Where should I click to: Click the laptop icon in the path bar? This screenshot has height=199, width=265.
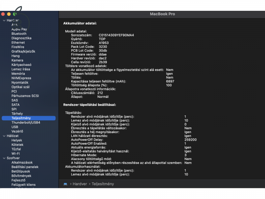click(x=65, y=184)
